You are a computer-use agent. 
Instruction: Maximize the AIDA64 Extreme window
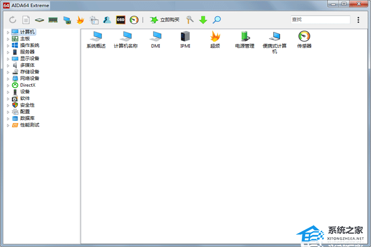tap(344, 4)
